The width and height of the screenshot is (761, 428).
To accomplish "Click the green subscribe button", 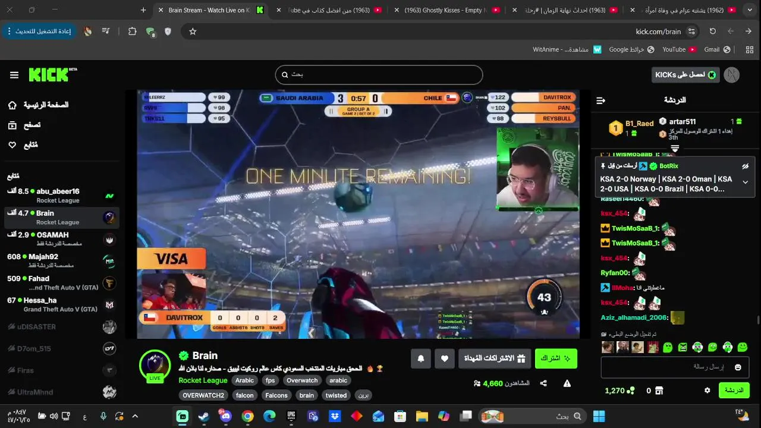I will tap(556, 358).
